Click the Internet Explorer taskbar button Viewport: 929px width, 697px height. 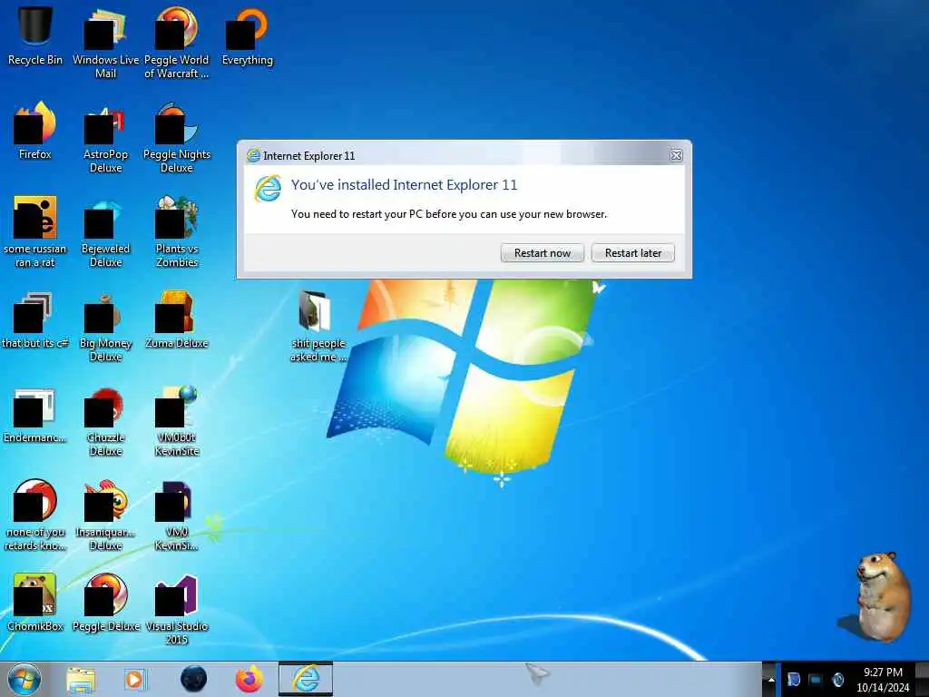click(x=306, y=679)
